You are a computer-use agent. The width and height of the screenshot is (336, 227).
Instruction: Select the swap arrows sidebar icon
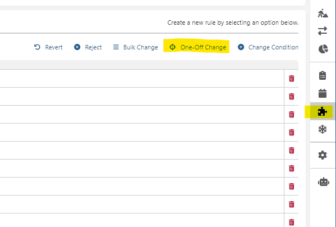pos(323,31)
